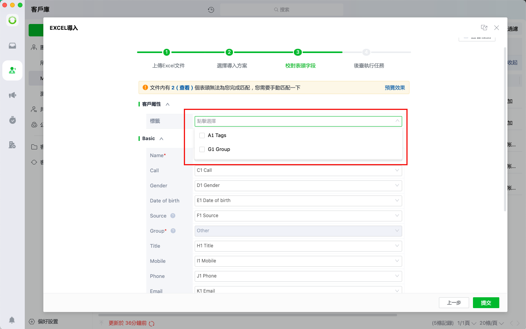Check the G1 Group option
The image size is (526, 329).
202,149
